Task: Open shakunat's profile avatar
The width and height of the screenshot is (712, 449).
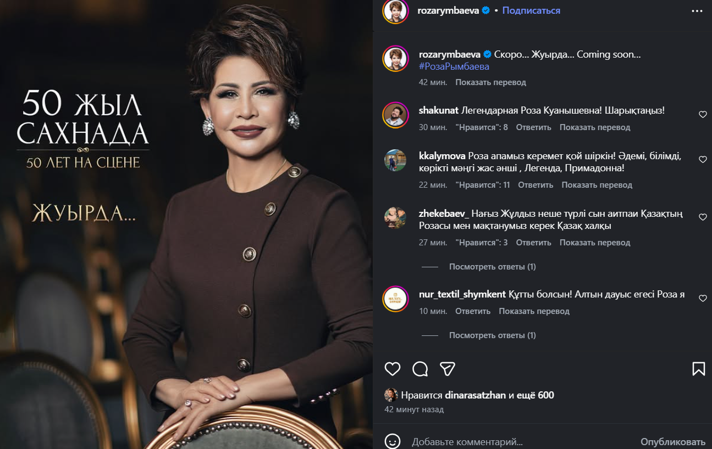Action: tap(395, 115)
